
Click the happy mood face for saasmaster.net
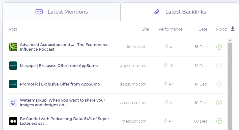coord(219,103)
